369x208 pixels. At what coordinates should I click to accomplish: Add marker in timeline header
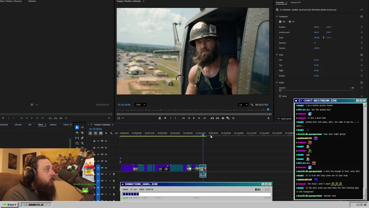click(x=106, y=133)
